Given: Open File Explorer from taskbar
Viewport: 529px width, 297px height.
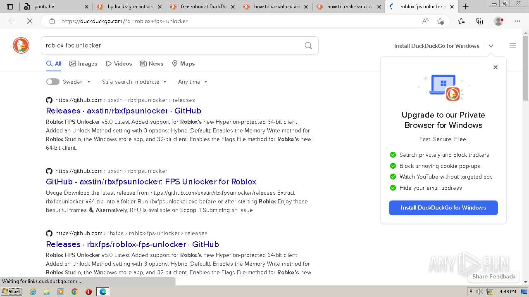Looking at the screenshot, I should tap(47, 292).
